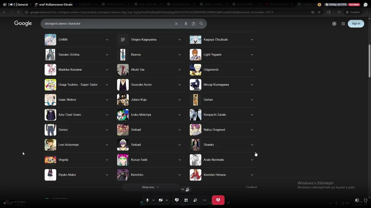The width and height of the screenshot is (371, 208).
Task: Click the orange warning indicator icon
Action: click(x=319, y=5)
